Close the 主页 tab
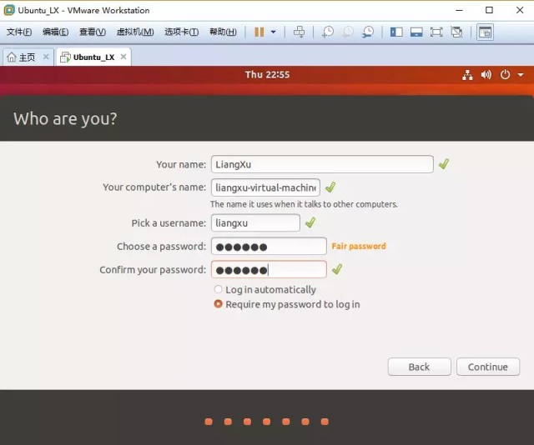This screenshot has width=534, height=445. [x=46, y=57]
